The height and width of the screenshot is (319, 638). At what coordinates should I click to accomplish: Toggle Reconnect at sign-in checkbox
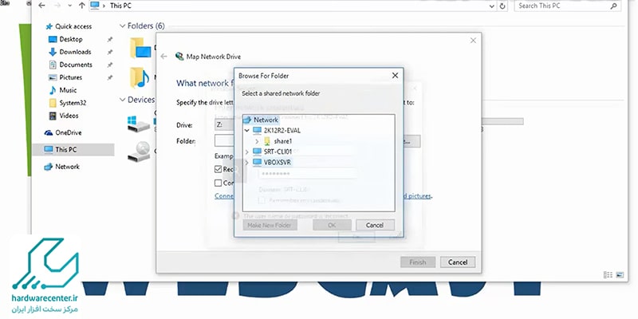tap(218, 169)
